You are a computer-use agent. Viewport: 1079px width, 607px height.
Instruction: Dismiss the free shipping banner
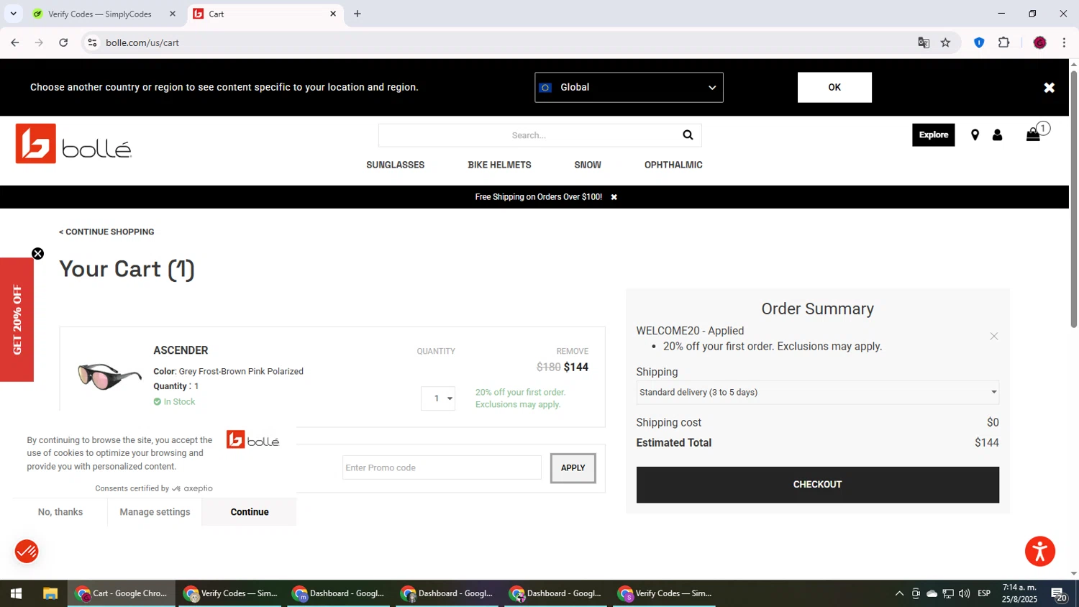pyautogui.click(x=614, y=197)
